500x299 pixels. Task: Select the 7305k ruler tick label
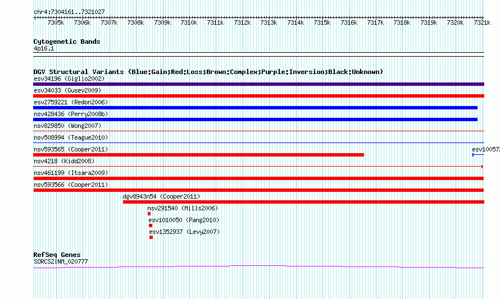tap(56, 22)
